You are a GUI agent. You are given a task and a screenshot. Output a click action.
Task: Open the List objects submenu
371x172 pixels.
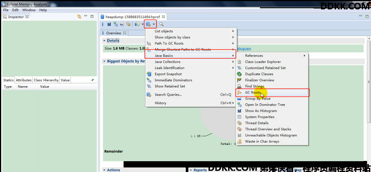(x=190, y=31)
